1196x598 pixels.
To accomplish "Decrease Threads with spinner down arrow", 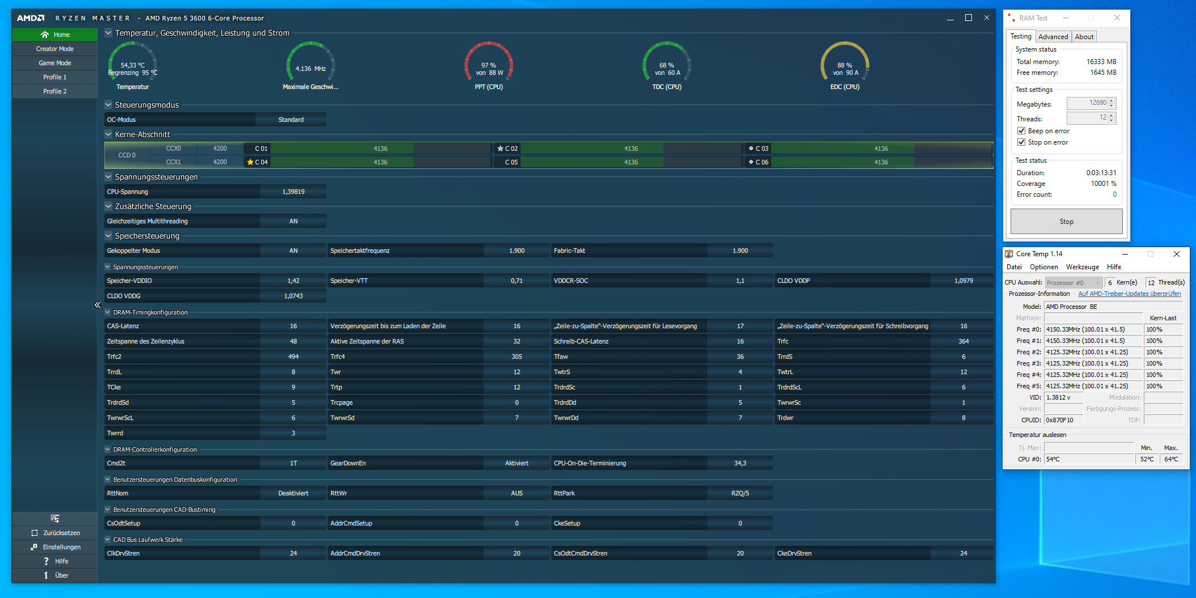I will tap(1112, 121).
